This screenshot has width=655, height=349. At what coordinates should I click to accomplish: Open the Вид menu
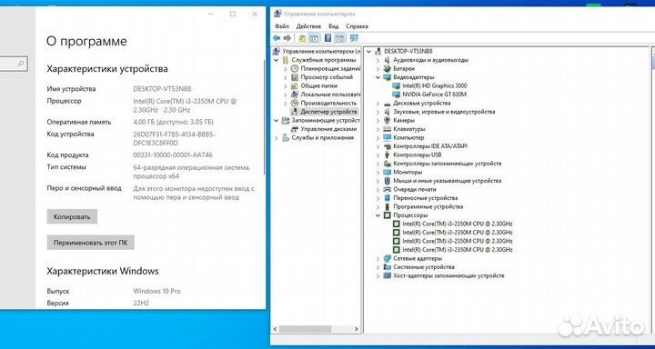coord(333,25)
